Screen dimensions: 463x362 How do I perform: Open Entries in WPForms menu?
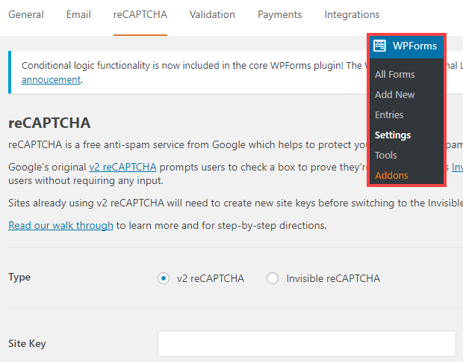pyautogui.click(x=389, y=114)
